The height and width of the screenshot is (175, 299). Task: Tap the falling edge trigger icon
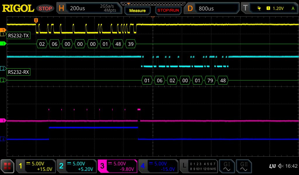click(x=259, y=8)
